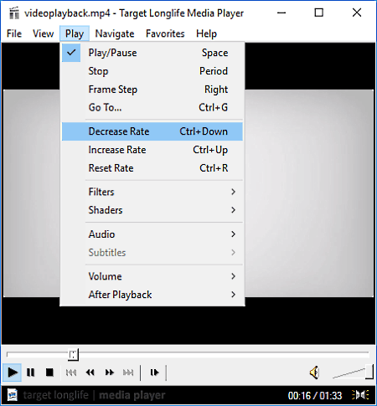Stop the video using the square stop icon
The image size is (377, 406).
[x=49, y=373]
